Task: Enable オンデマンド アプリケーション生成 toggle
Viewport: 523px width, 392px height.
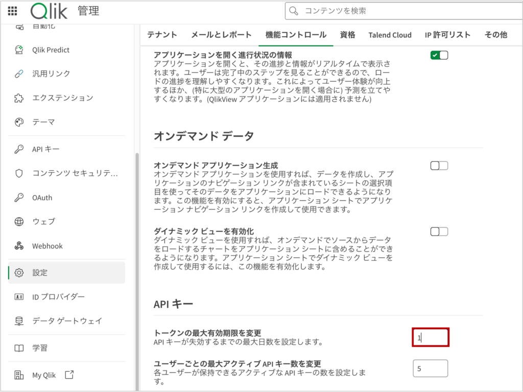Action: pos(439,166)
